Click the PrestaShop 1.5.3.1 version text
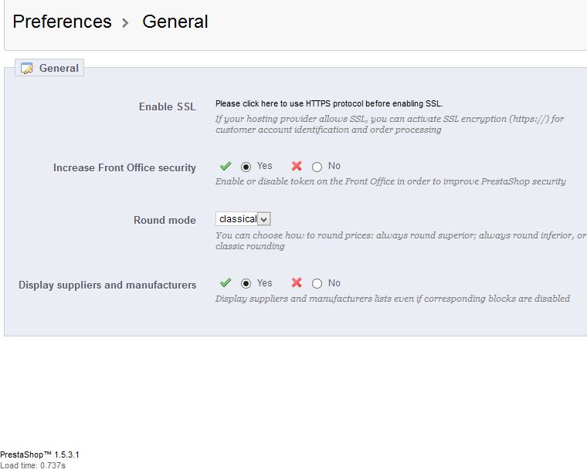The width and height of the screenshot is (587, 473). coord(40,455)
